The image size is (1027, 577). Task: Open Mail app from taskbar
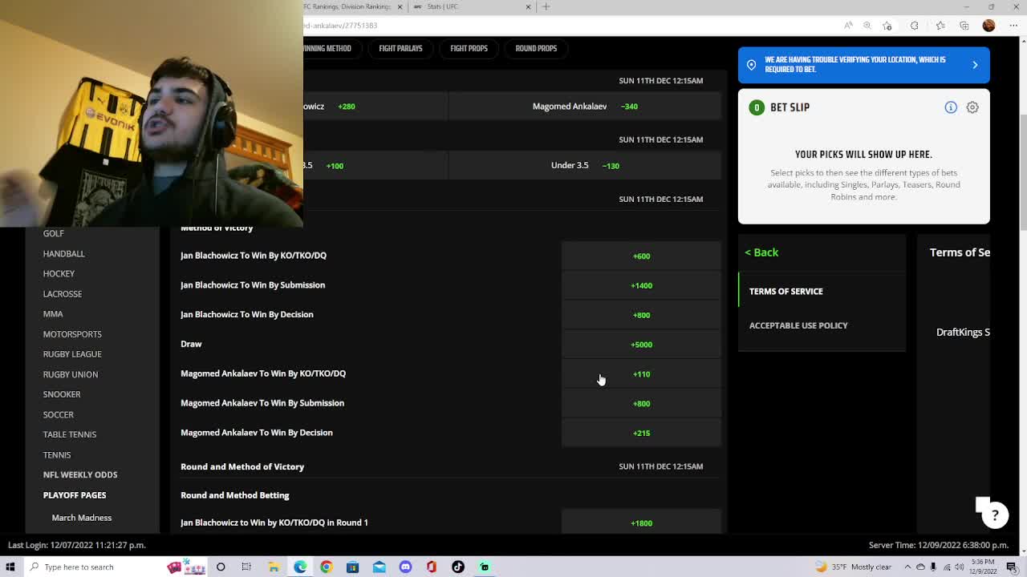tap(379, 567)
